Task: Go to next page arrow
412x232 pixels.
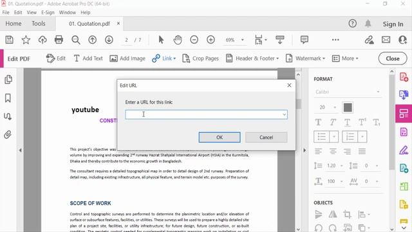Action: pos(109,40)
